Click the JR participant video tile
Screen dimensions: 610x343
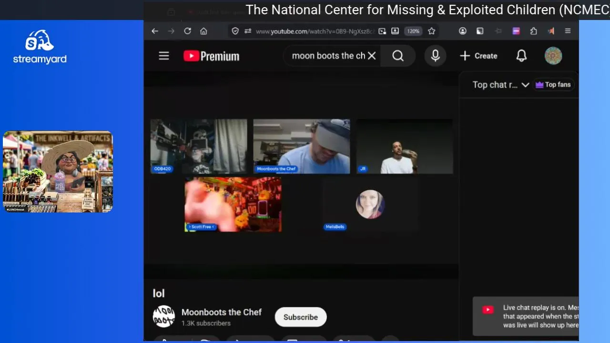(x=405, y=146)
